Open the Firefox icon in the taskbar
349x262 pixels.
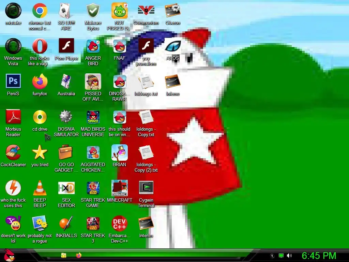point(79,255)
